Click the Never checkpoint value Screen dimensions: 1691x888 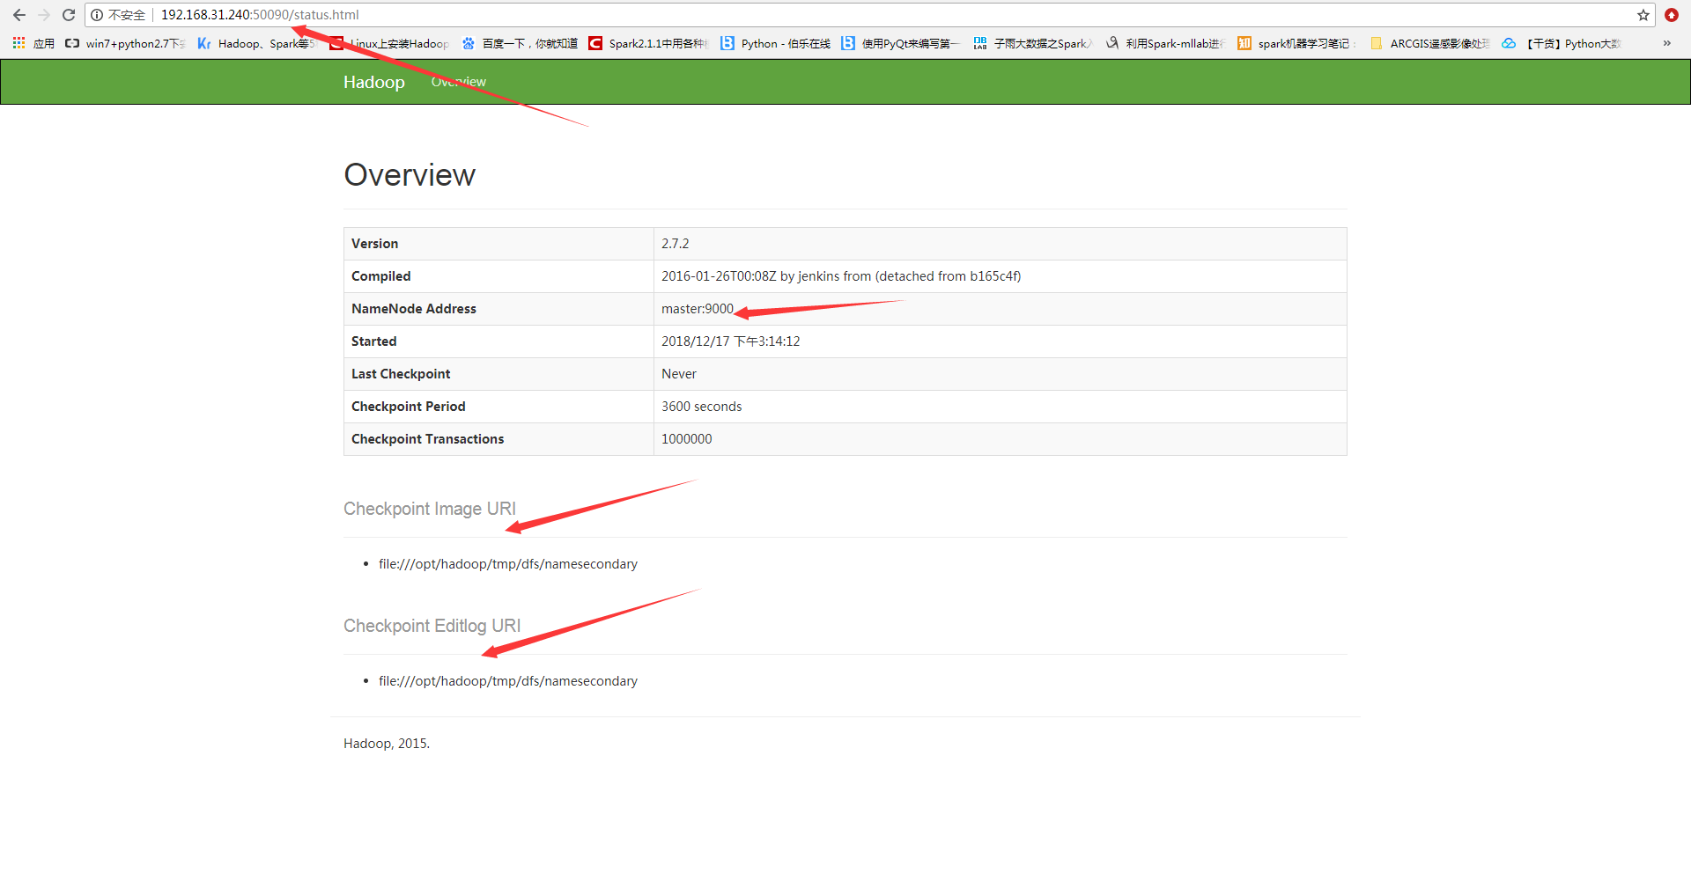coord(679,374)
